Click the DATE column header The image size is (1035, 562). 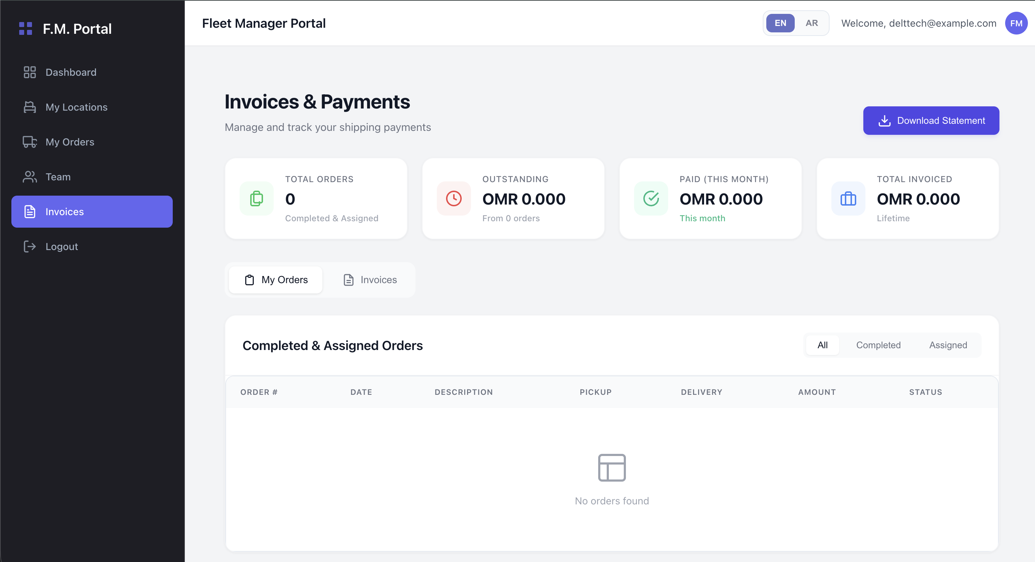(x=361, y=392)
